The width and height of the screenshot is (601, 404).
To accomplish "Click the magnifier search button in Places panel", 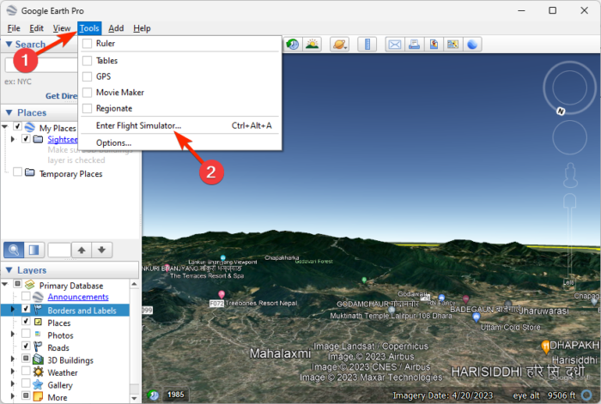I will click(x=14, y=250).
